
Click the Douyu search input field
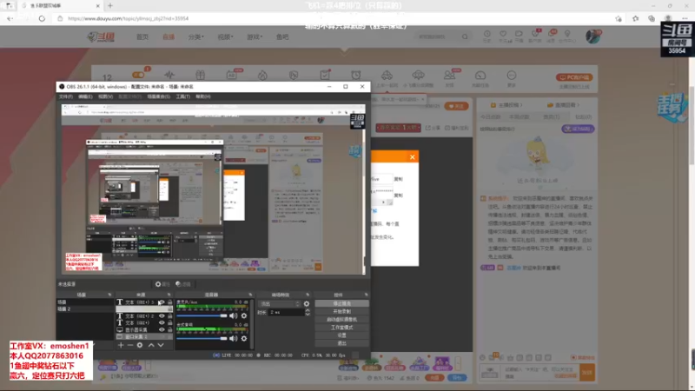coord(438,36)
